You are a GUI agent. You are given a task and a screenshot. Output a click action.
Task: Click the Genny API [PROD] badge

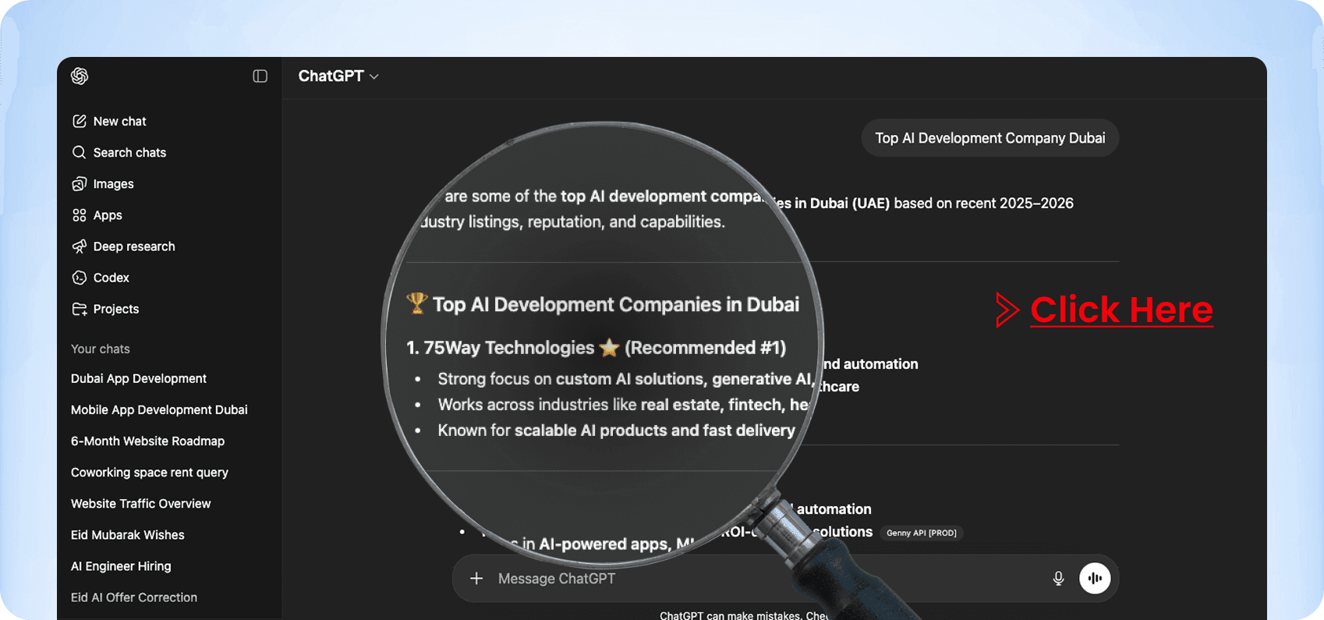click(922, 533)
